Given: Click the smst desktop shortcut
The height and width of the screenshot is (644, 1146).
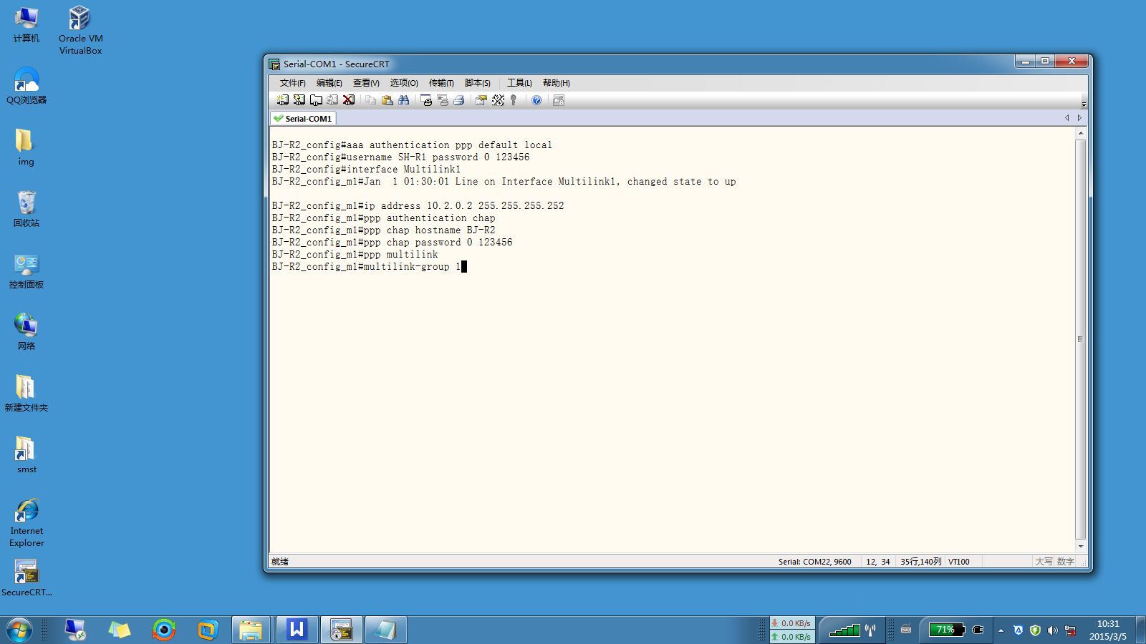Looking at the screenshot, I should tap(27, 455).
